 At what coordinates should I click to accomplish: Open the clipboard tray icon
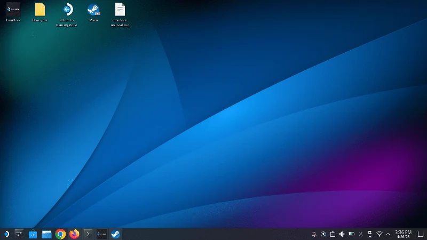click(333, 234)
